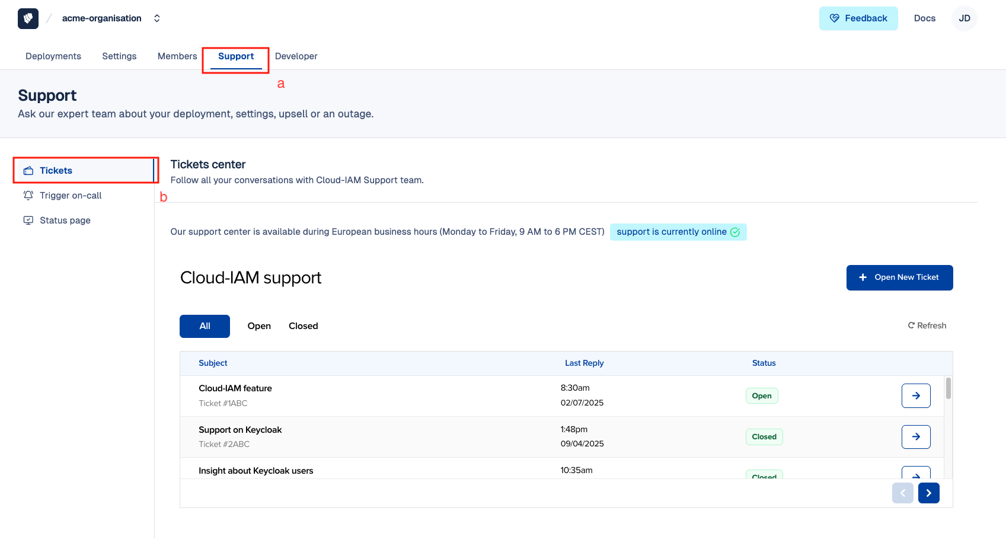Click the Cloud-IAM logo icon
The height and width of the screenshot is (546, 1006).
pyautogui.click(x=28, y=18)
